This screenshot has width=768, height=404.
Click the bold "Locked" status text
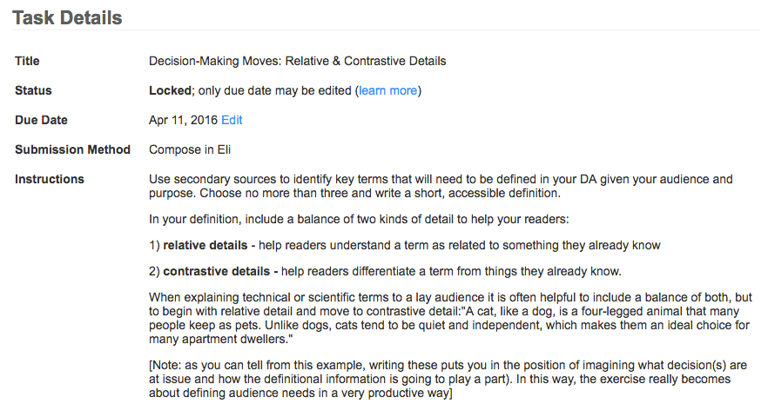(x=170, y=91)
